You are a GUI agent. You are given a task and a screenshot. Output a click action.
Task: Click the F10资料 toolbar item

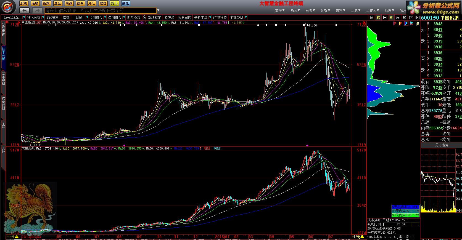tap(53, 17)
